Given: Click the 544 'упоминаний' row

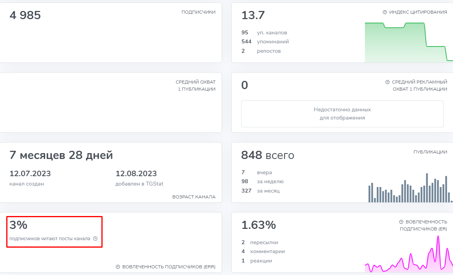Looking at the screenshot, I should point(265,41).
